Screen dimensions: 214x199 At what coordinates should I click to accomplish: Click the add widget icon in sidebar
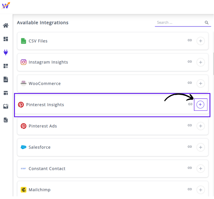click(5, 66)
